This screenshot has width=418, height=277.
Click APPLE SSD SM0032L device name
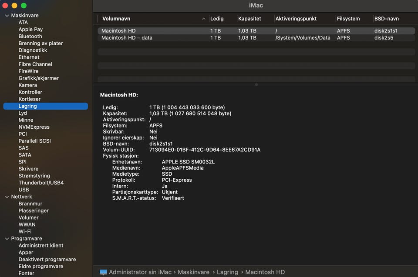tap(188, 162)
